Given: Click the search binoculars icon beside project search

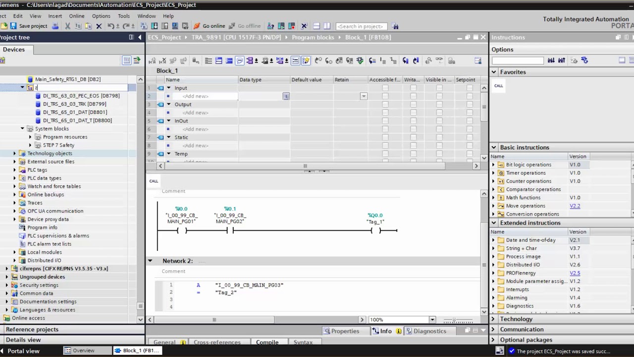Looking at the screenshot, I should point(395,26).
